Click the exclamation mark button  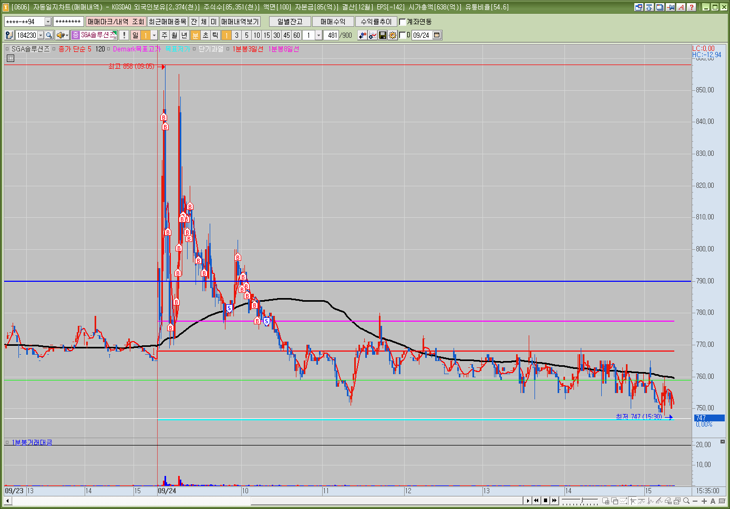(124, 35)
